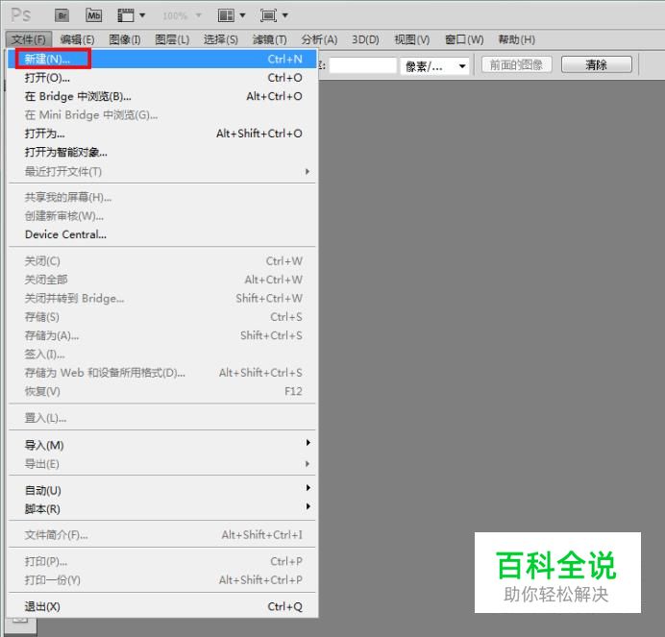Choose 新建(N)... to create a document

click(162, 59)
